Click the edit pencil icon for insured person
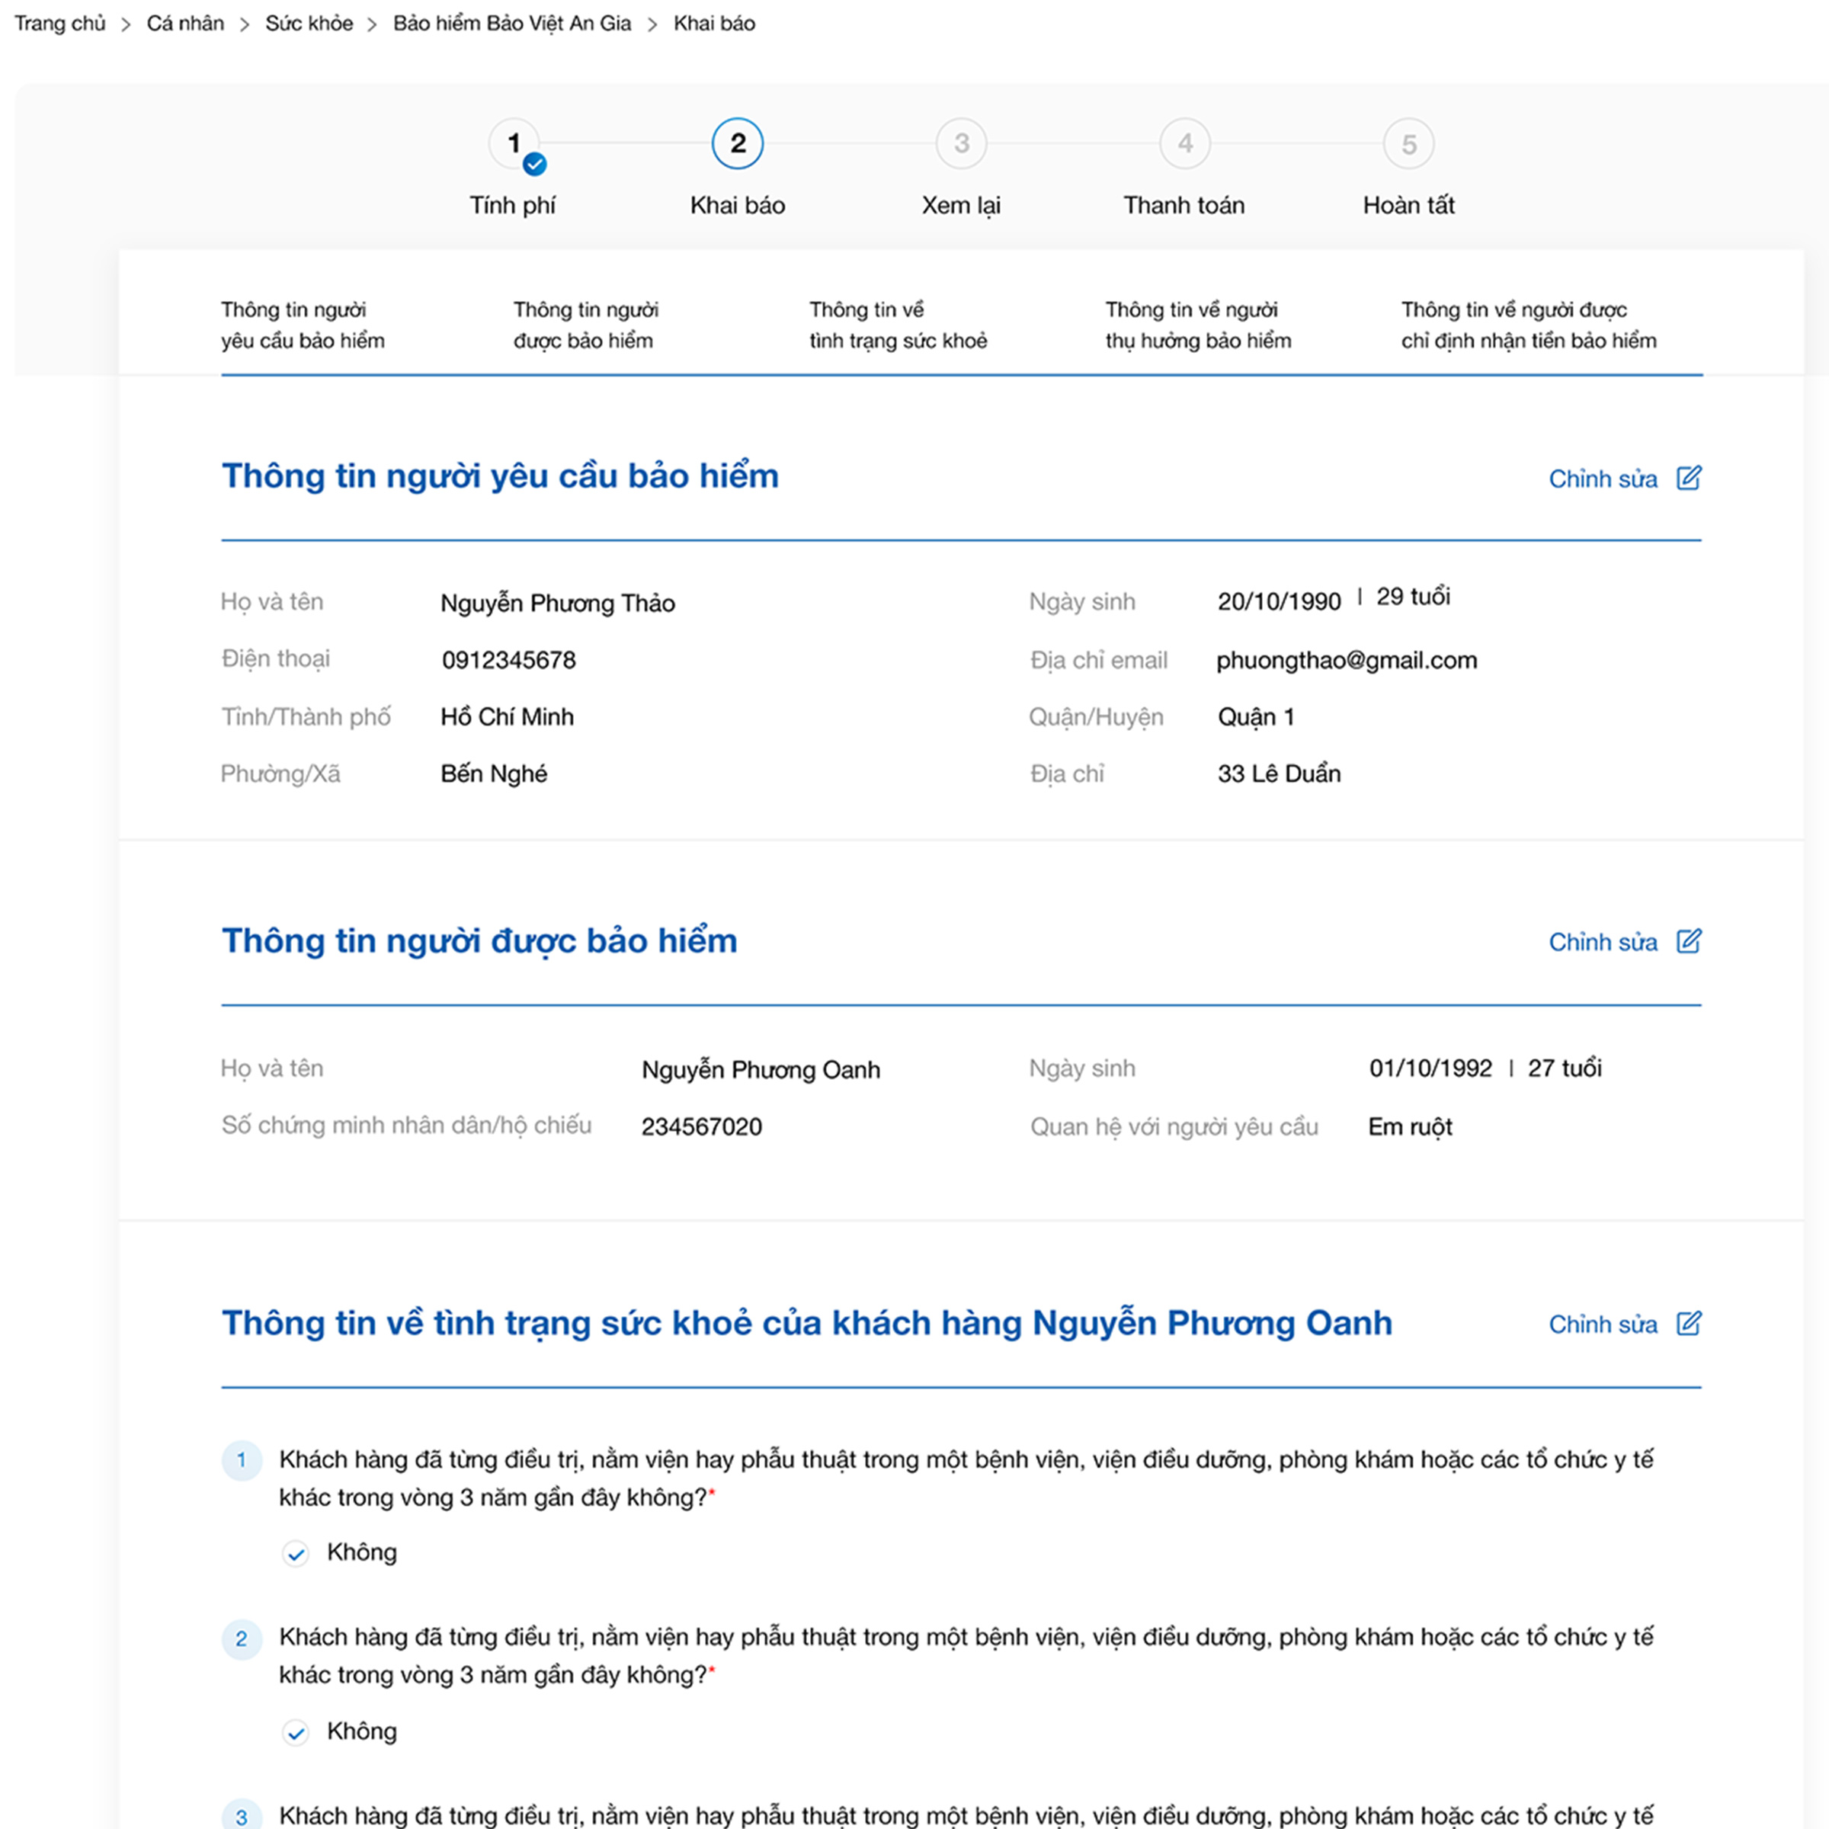This screenshot has width=1829, height=1829. click(1689, 941)
